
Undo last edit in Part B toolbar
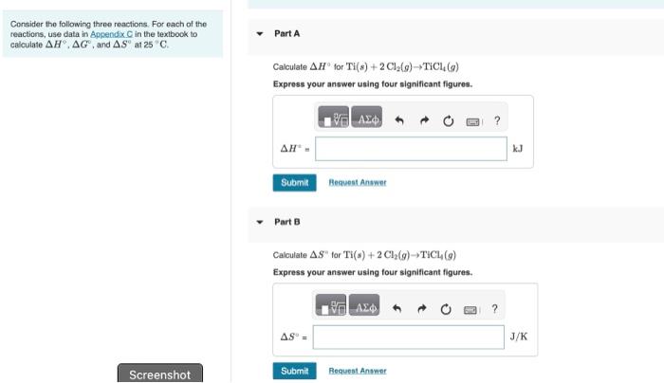tap(397, 309)
